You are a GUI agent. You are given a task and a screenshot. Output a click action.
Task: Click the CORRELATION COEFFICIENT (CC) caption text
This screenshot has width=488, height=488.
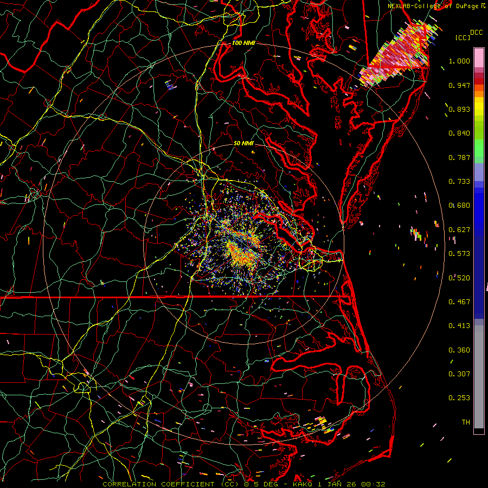click(171, 484)
